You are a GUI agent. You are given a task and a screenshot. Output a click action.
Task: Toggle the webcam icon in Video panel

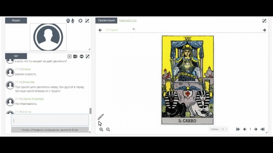pos(68,21)
